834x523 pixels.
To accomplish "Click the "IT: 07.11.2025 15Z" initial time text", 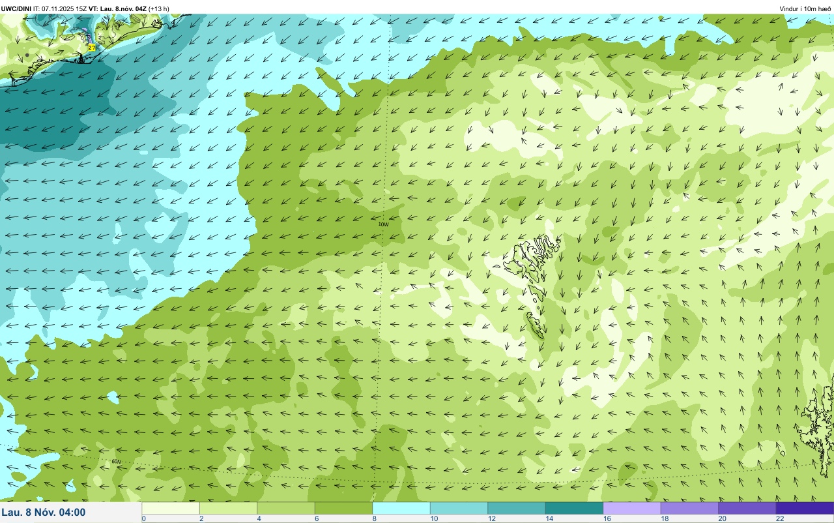I will pyautogui.click(x=61, y=8).
